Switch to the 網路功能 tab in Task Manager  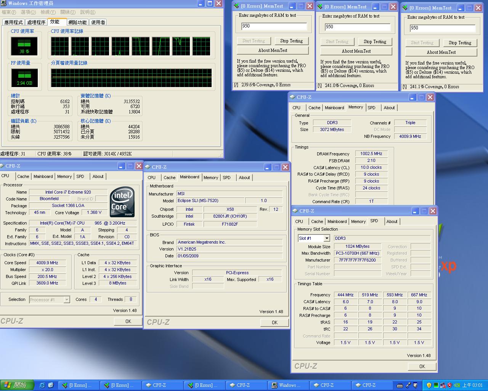(77, 22)
